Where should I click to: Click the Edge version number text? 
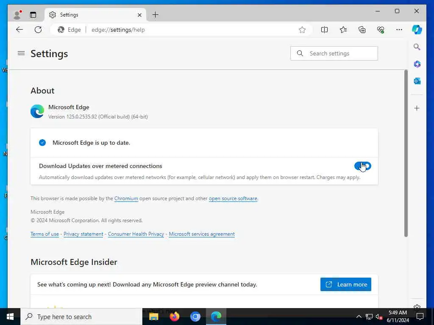pos(98,117)
